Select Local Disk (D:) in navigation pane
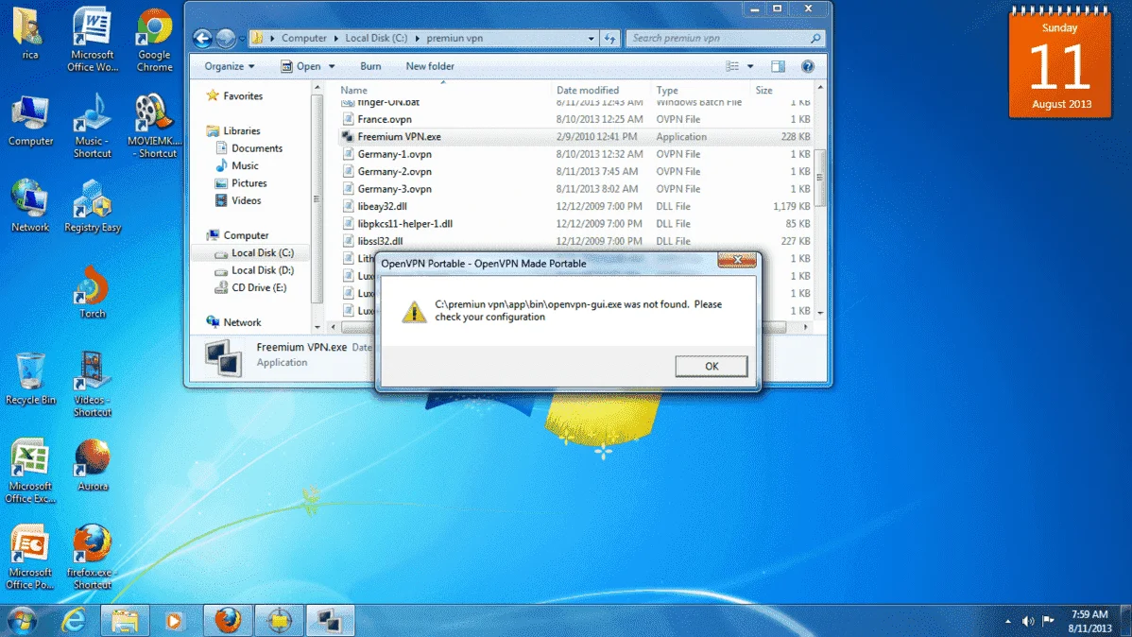 point(262,270)
